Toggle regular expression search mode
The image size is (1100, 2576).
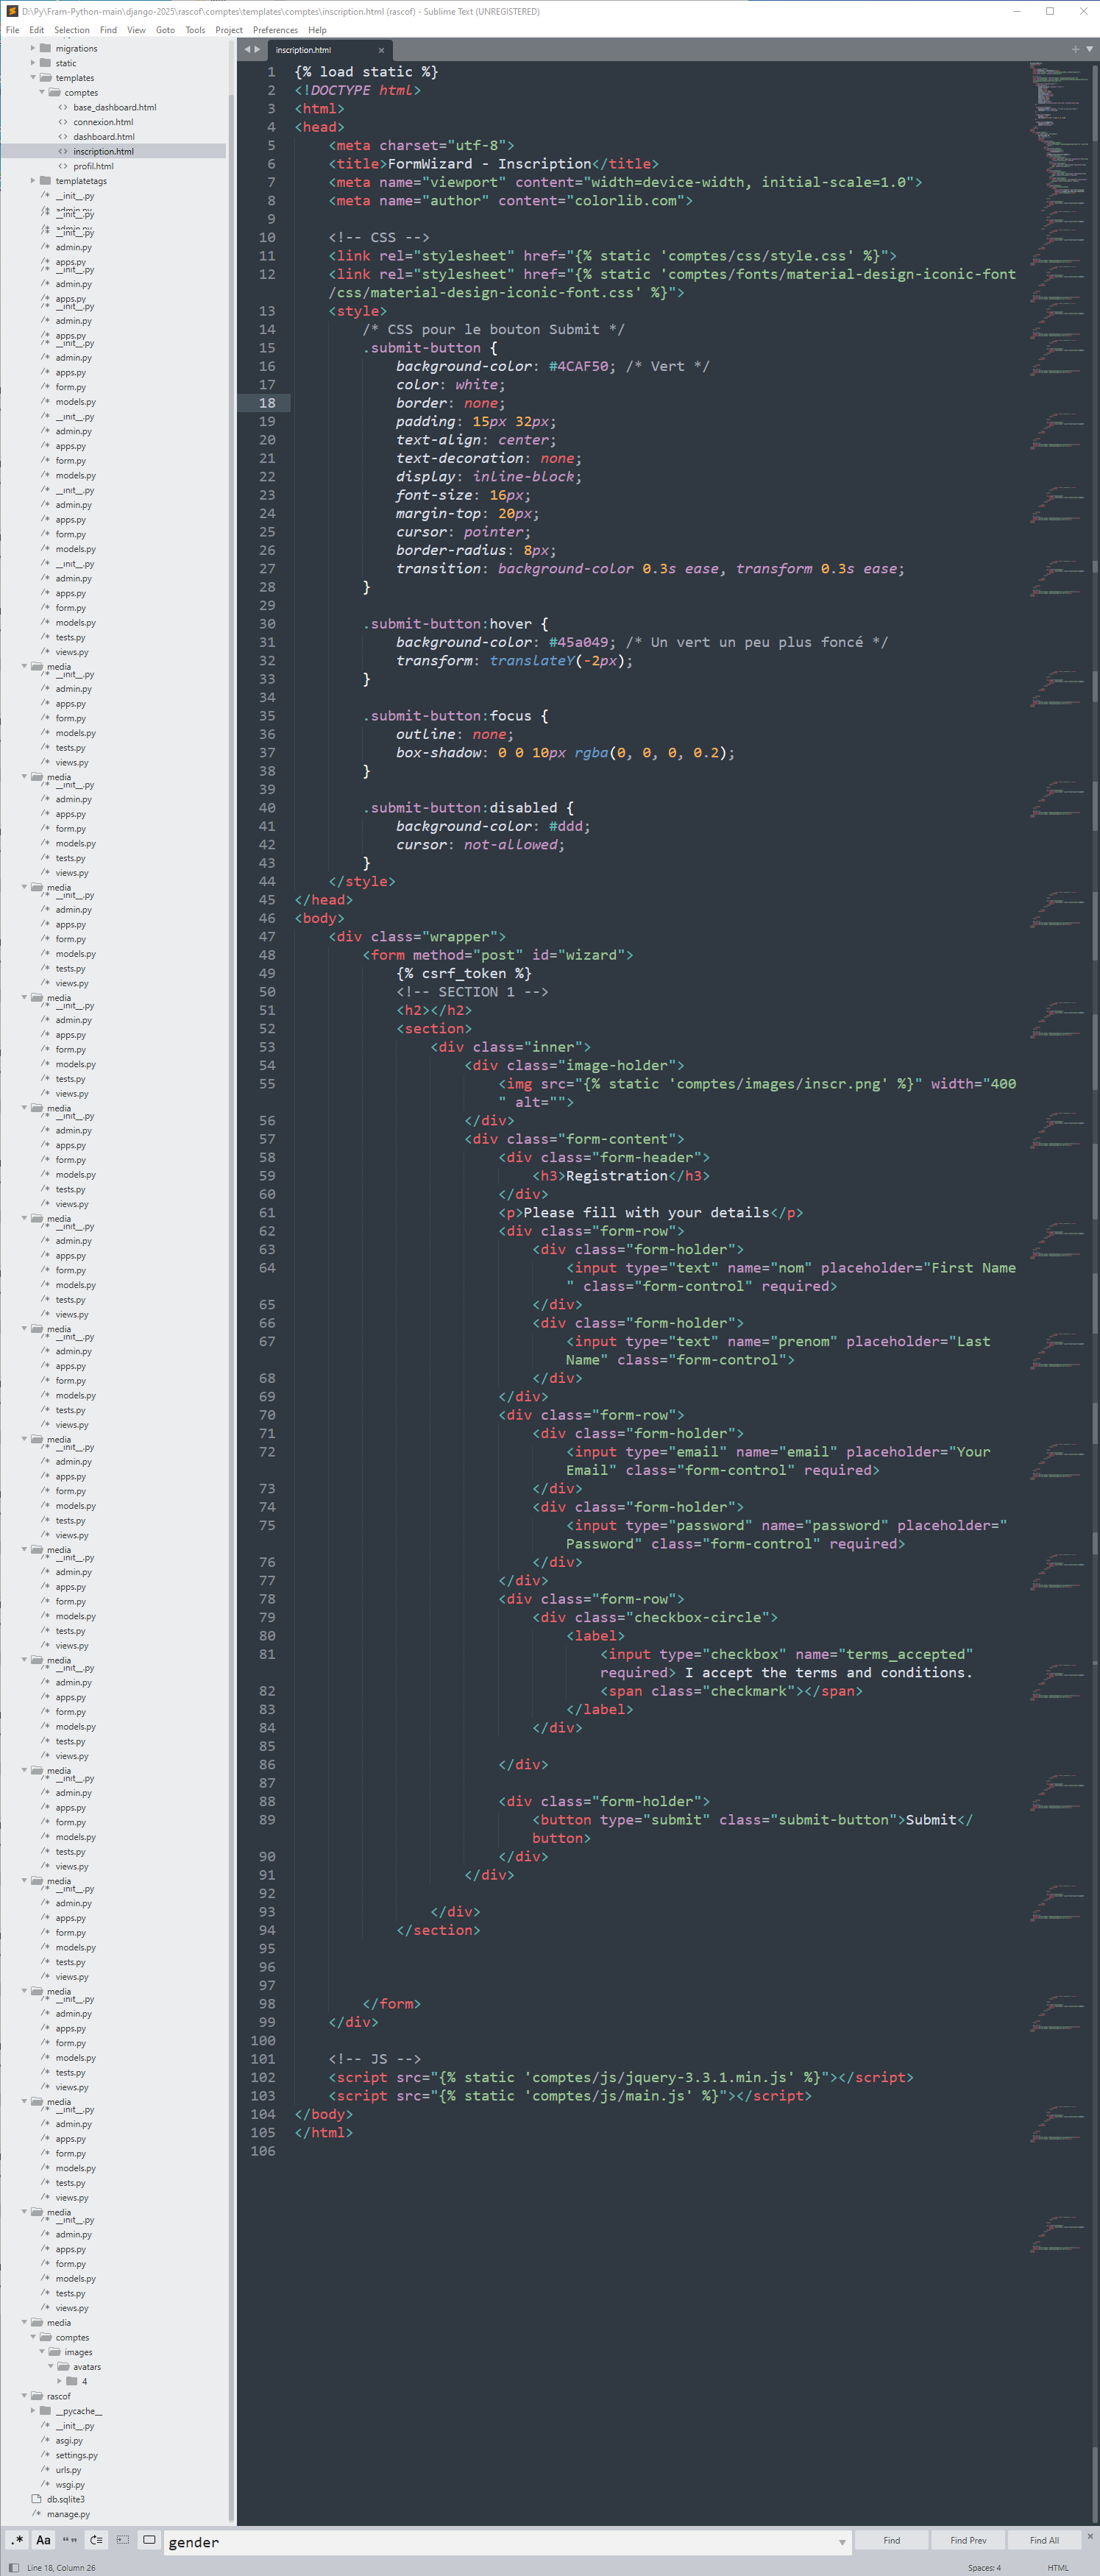tap(17, 2540)
